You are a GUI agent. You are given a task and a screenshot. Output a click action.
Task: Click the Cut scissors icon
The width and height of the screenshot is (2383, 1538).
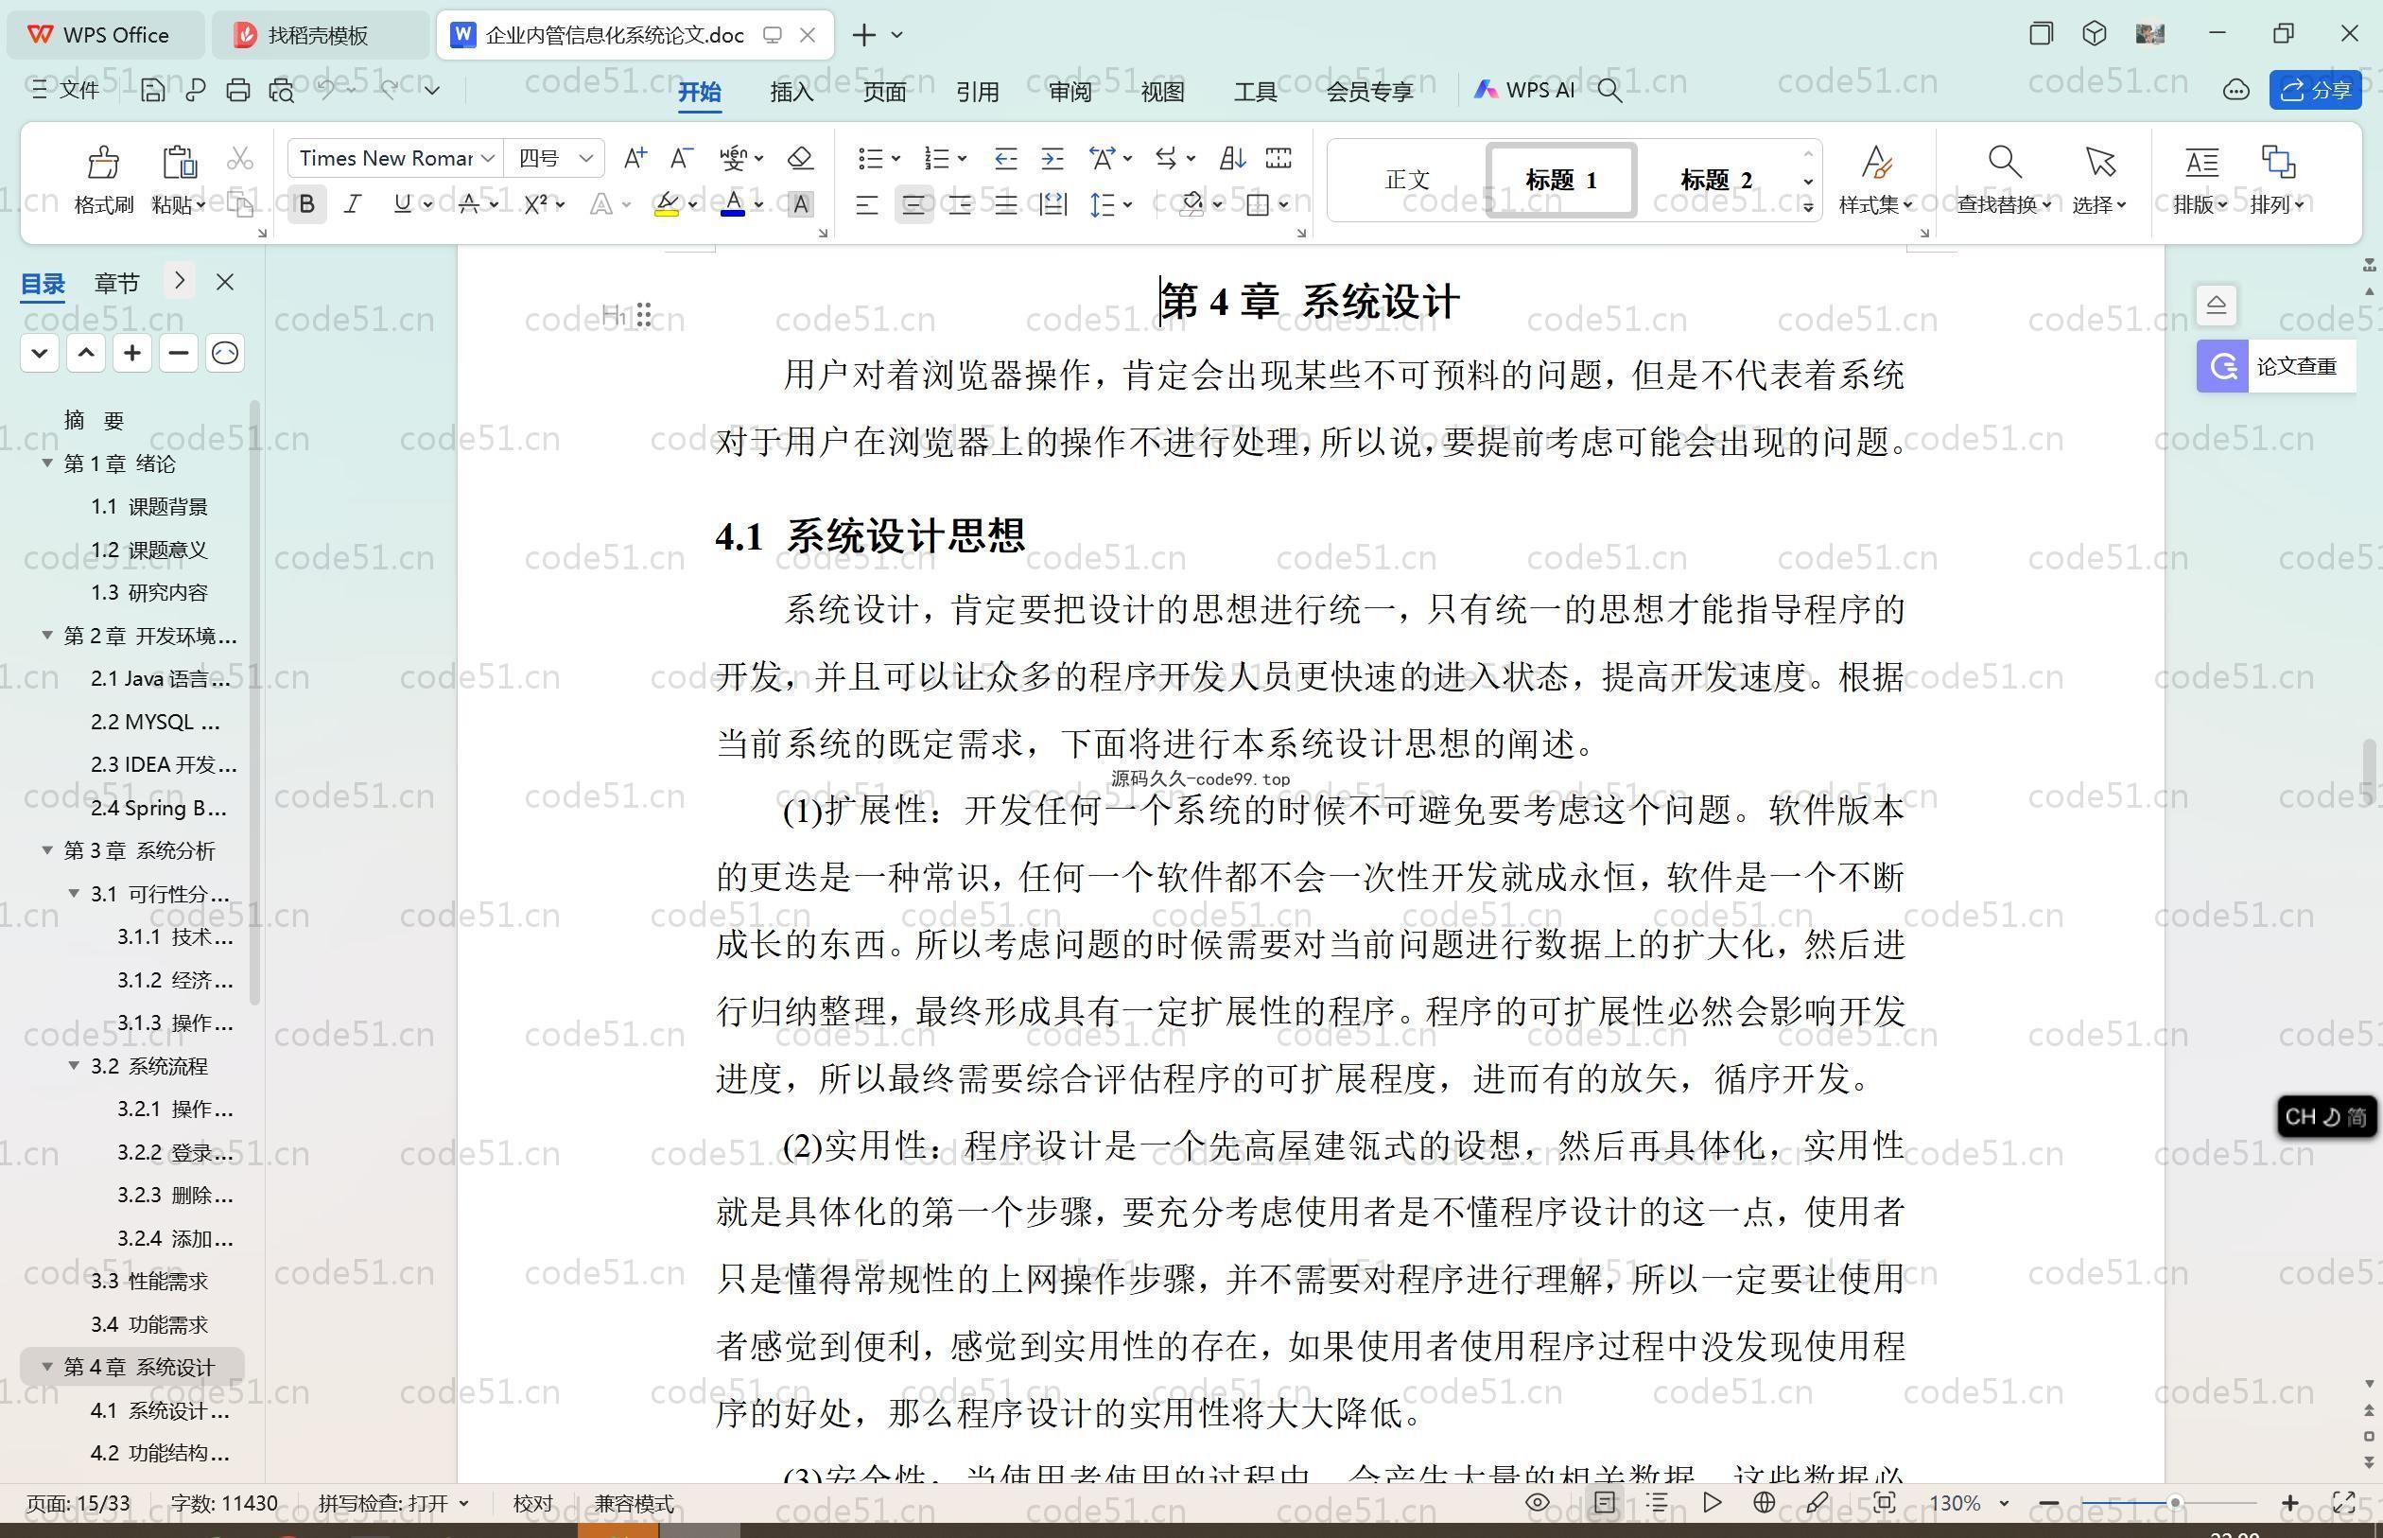[239, 159]
